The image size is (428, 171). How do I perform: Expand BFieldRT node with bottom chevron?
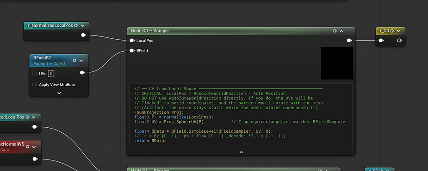click(x=59, y=93)
